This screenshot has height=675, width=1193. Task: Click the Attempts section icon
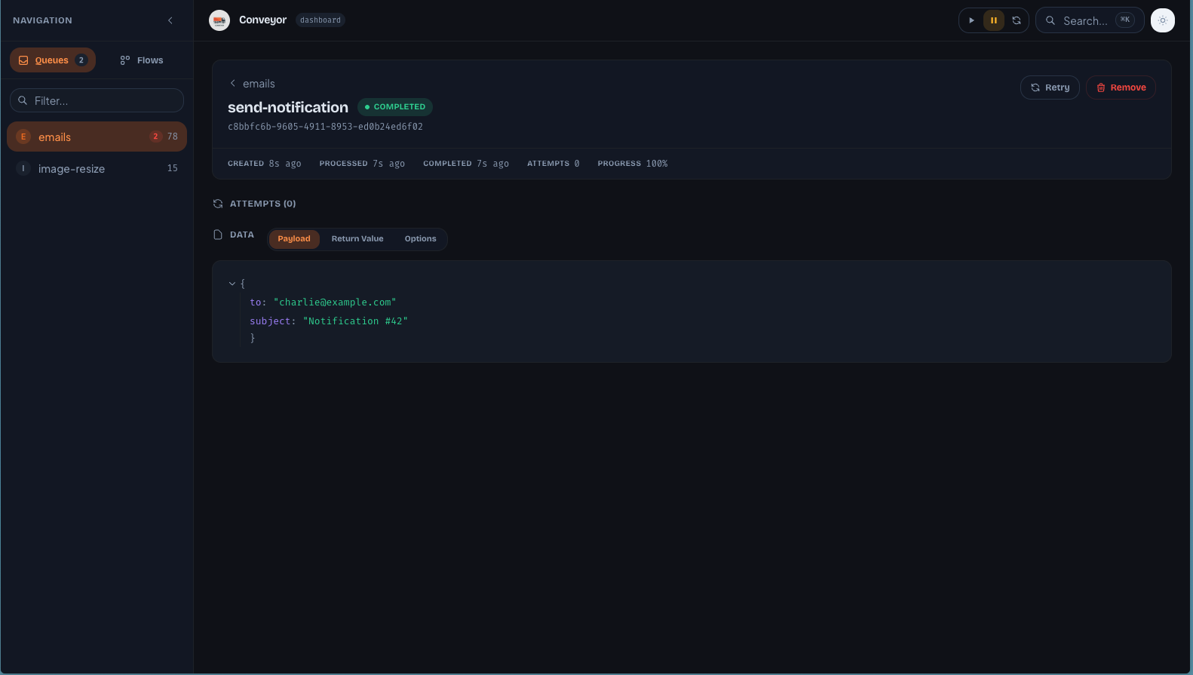pos(218,204)
